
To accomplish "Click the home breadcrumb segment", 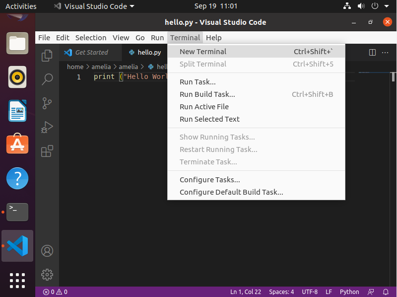I will pyautogui.click(x=75, y=67).
